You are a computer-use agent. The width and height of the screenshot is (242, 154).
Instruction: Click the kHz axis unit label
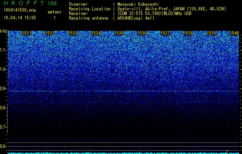(x=3, y=31)
